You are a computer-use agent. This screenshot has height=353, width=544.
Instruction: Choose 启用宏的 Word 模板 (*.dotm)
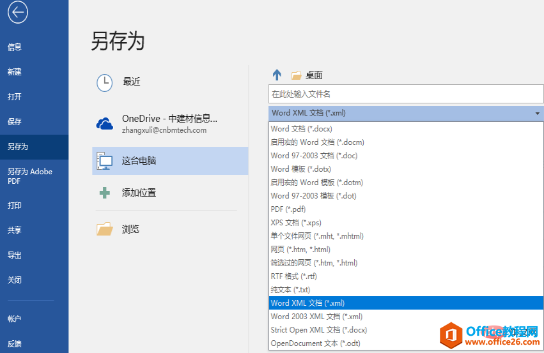(x=406, y=183)
